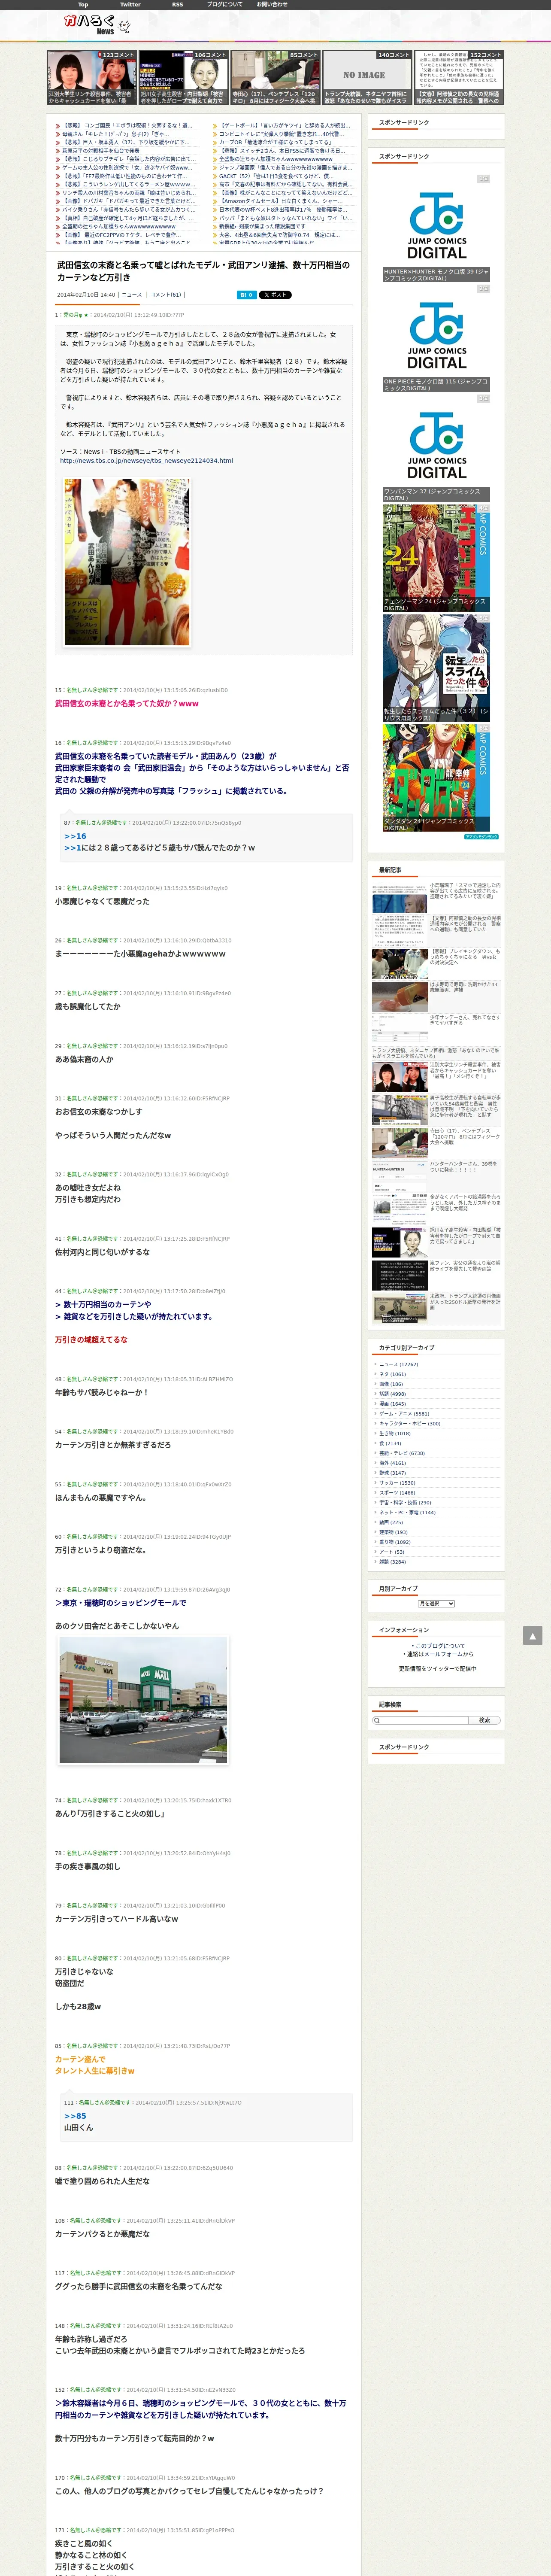Open the ネット・PC・家電 (1144) category archive
Image resolution: width=551 pixels, height=2576 pixels.
[x=407, y=1513]
